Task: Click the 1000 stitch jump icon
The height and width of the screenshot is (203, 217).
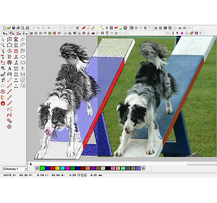Action: [16, 68]
